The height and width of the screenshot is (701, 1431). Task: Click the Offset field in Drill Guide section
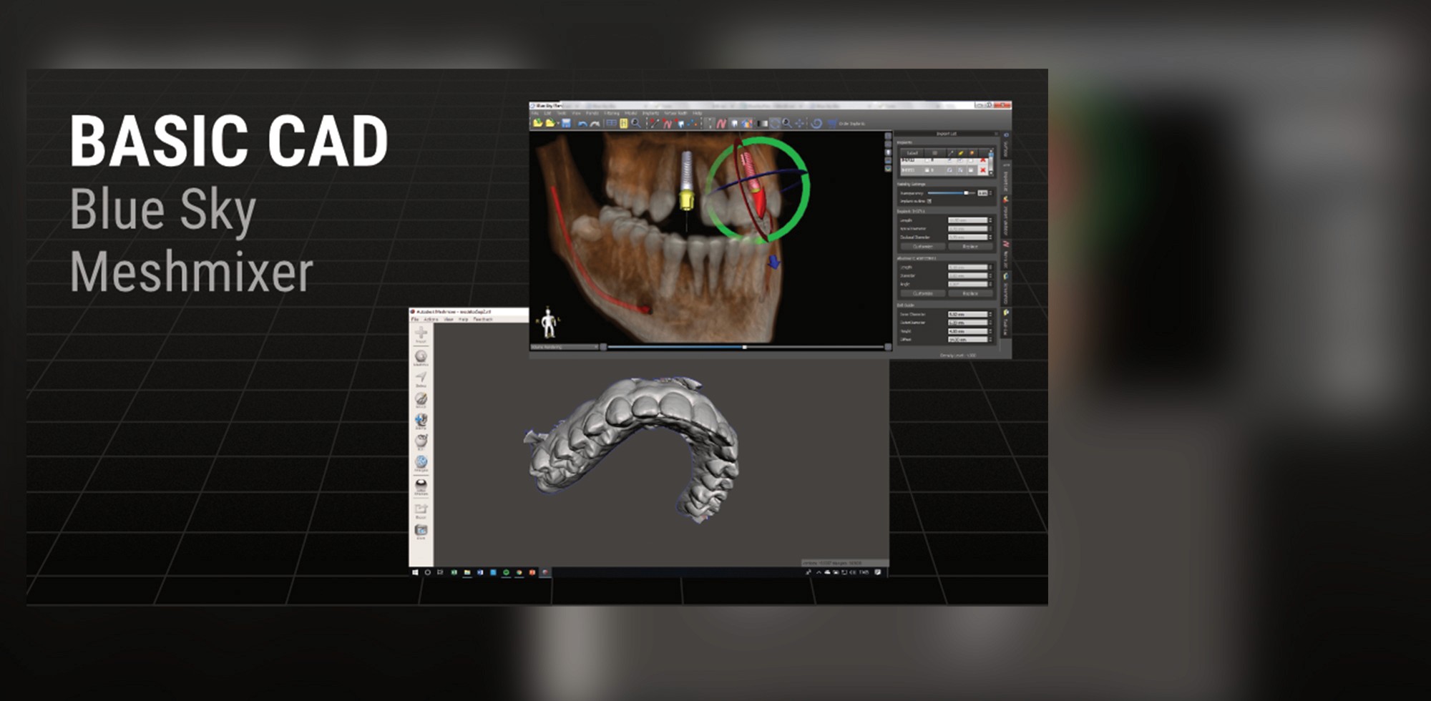tap(968, 340)
